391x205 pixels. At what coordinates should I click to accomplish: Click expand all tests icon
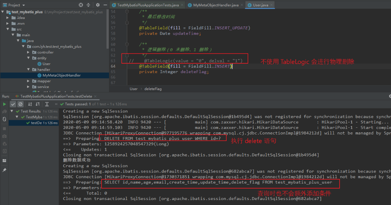pos(47,104)
